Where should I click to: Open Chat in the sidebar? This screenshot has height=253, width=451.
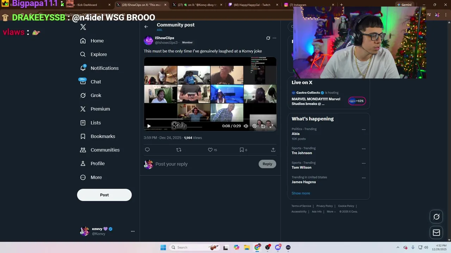[x=91, y=82]
